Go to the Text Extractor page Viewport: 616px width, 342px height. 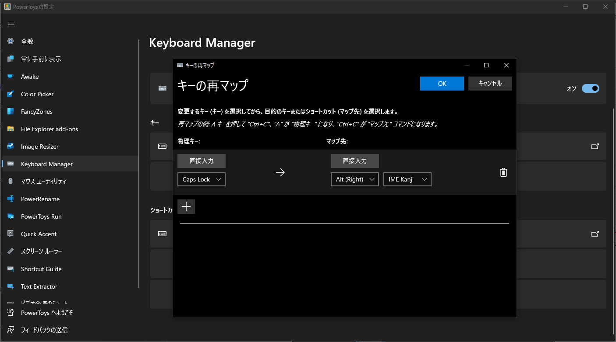tap(39, 286)
